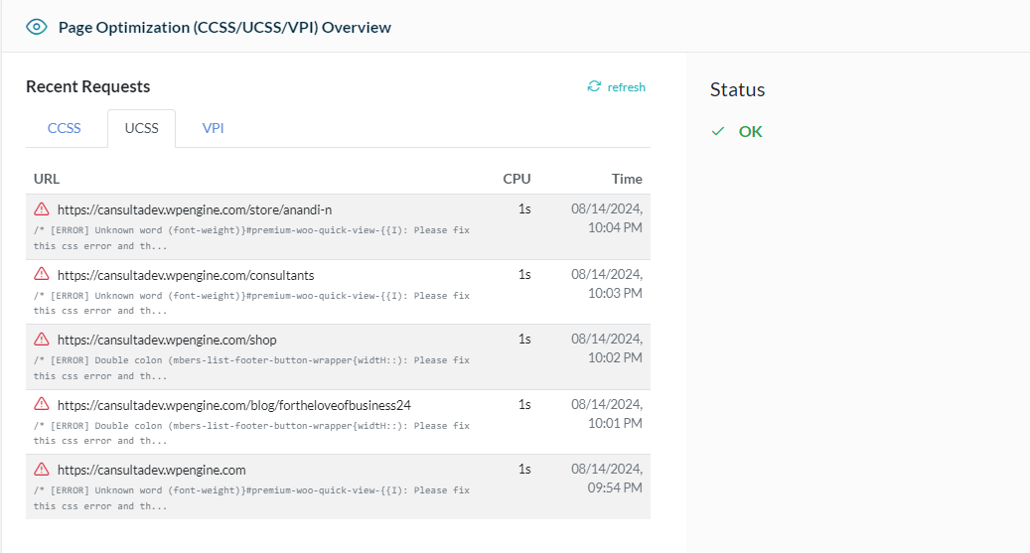The image size is (1030, 553).
Task: Select the UCSS tab
Action: [142, 128]
